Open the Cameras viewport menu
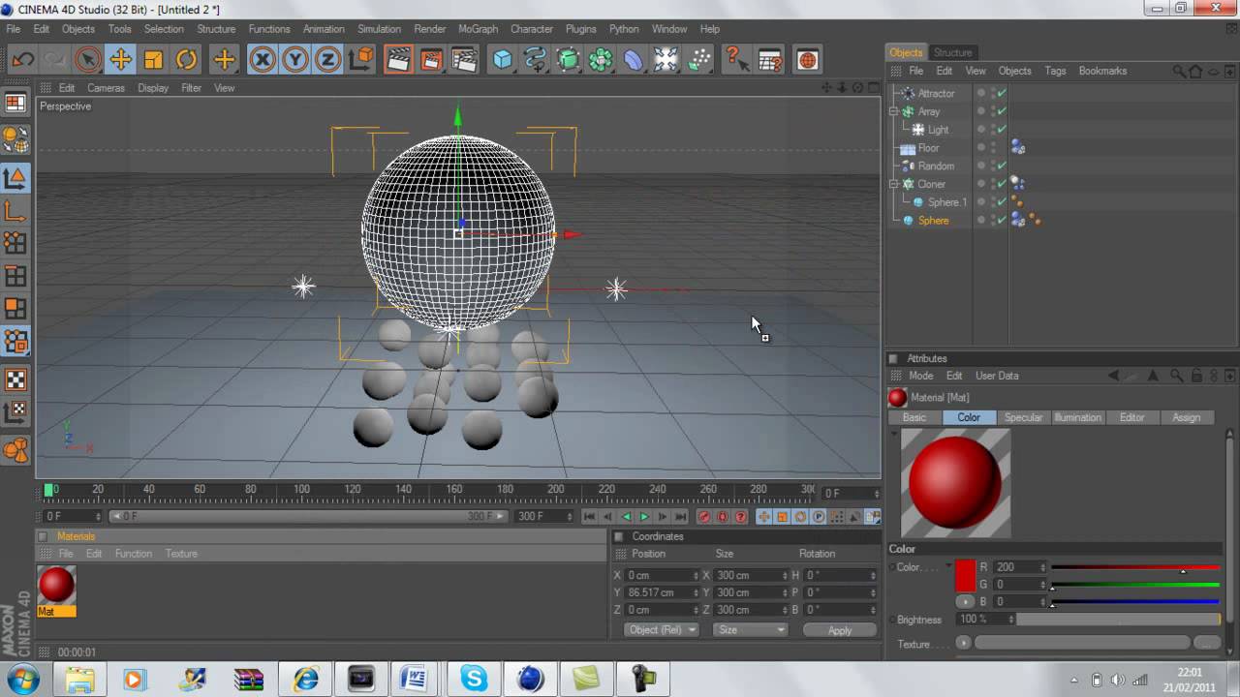The height and width of the screenshot is (697, 1240). pos(106,88)
